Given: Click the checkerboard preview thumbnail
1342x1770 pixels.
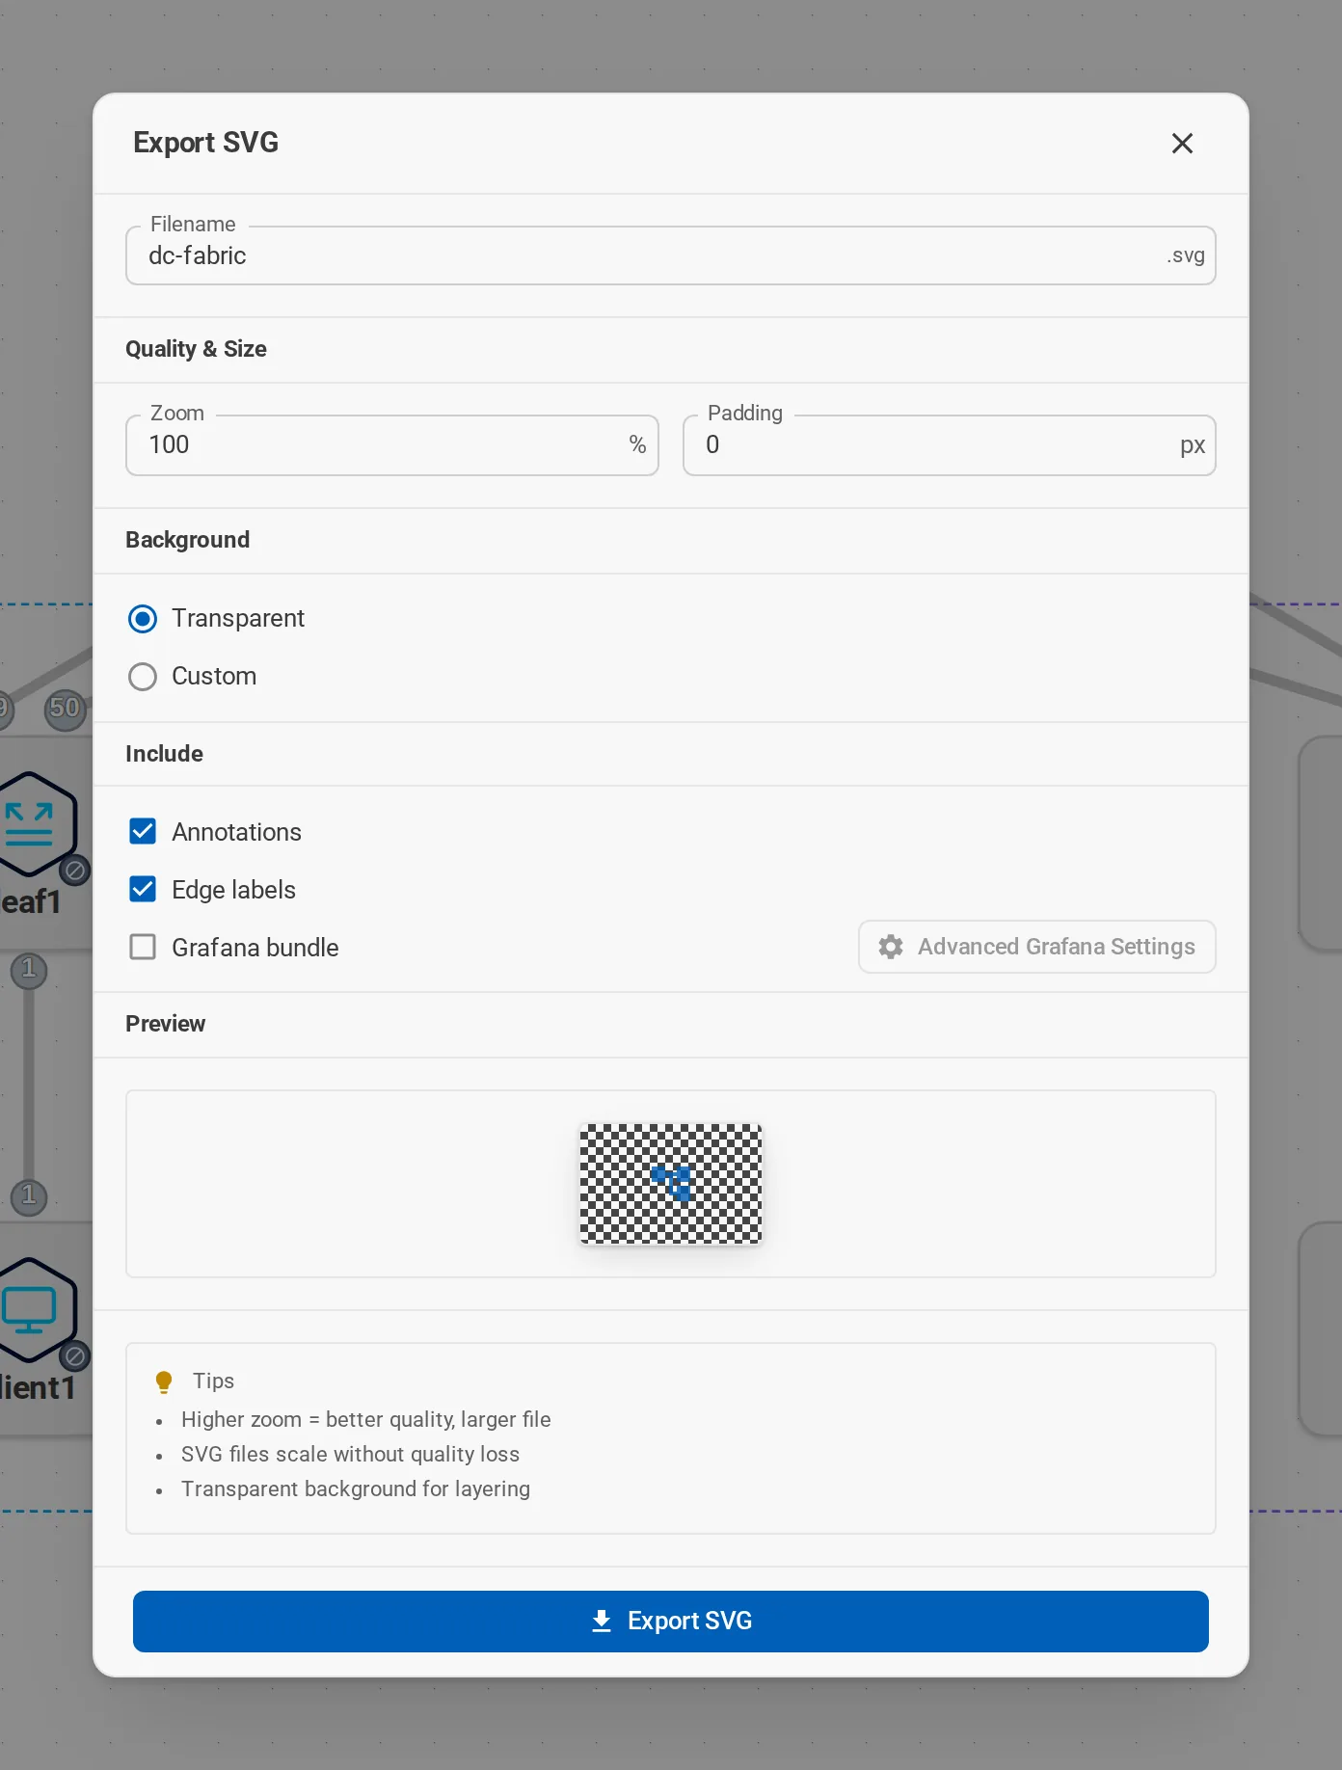Looking at the screenshot, I should click(670, 1184).
